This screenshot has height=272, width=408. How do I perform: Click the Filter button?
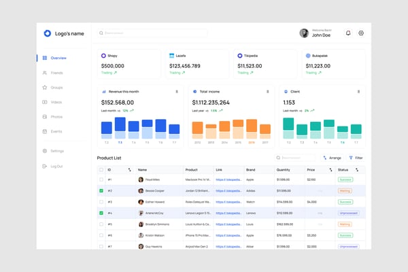[356, 158]
